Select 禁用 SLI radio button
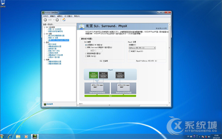 [86, 56]
